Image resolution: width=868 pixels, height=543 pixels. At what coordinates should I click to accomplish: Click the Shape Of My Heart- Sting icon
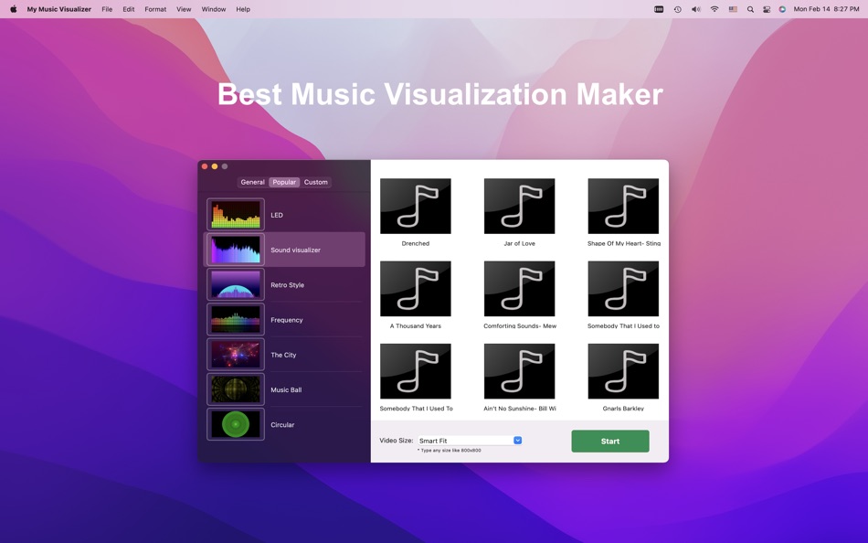pyautogui.click(x=623, y=206)
